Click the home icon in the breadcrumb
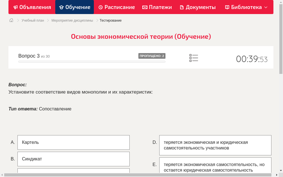 click(11, 20)
